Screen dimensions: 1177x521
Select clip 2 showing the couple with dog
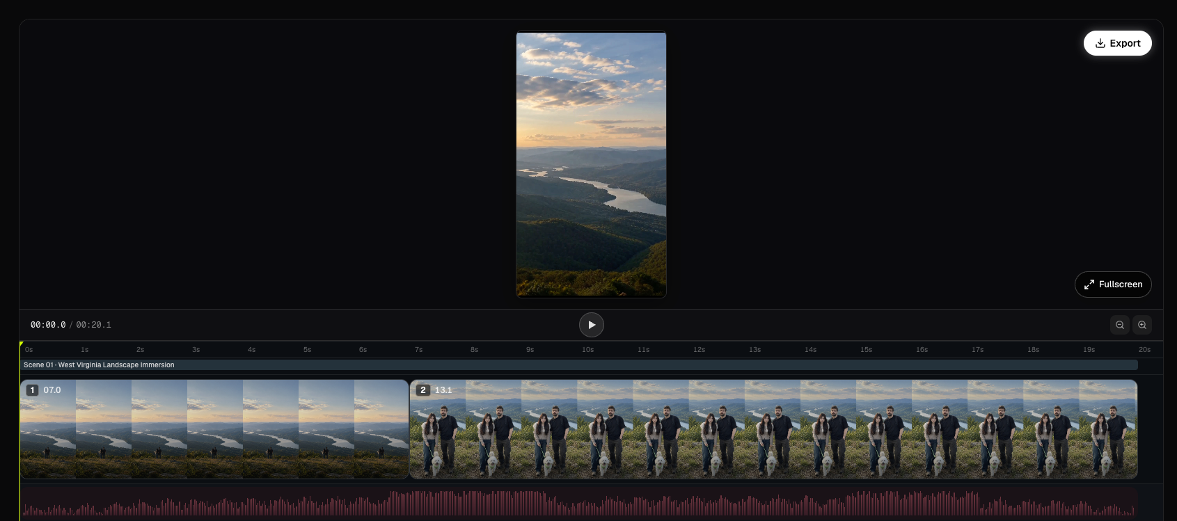click(x=773, y=429)
